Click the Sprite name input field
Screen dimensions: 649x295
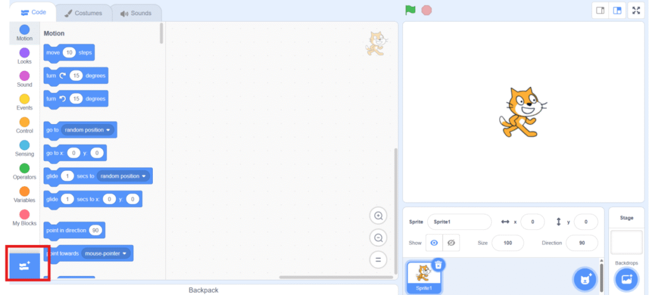[x=459, y=222]
